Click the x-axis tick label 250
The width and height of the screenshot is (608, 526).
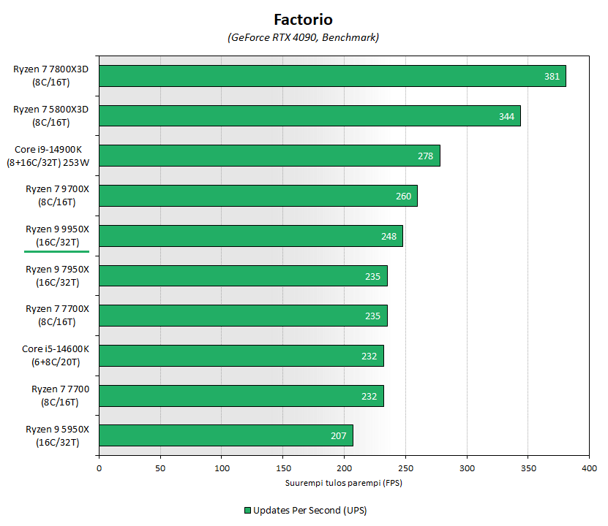[405, 468]
